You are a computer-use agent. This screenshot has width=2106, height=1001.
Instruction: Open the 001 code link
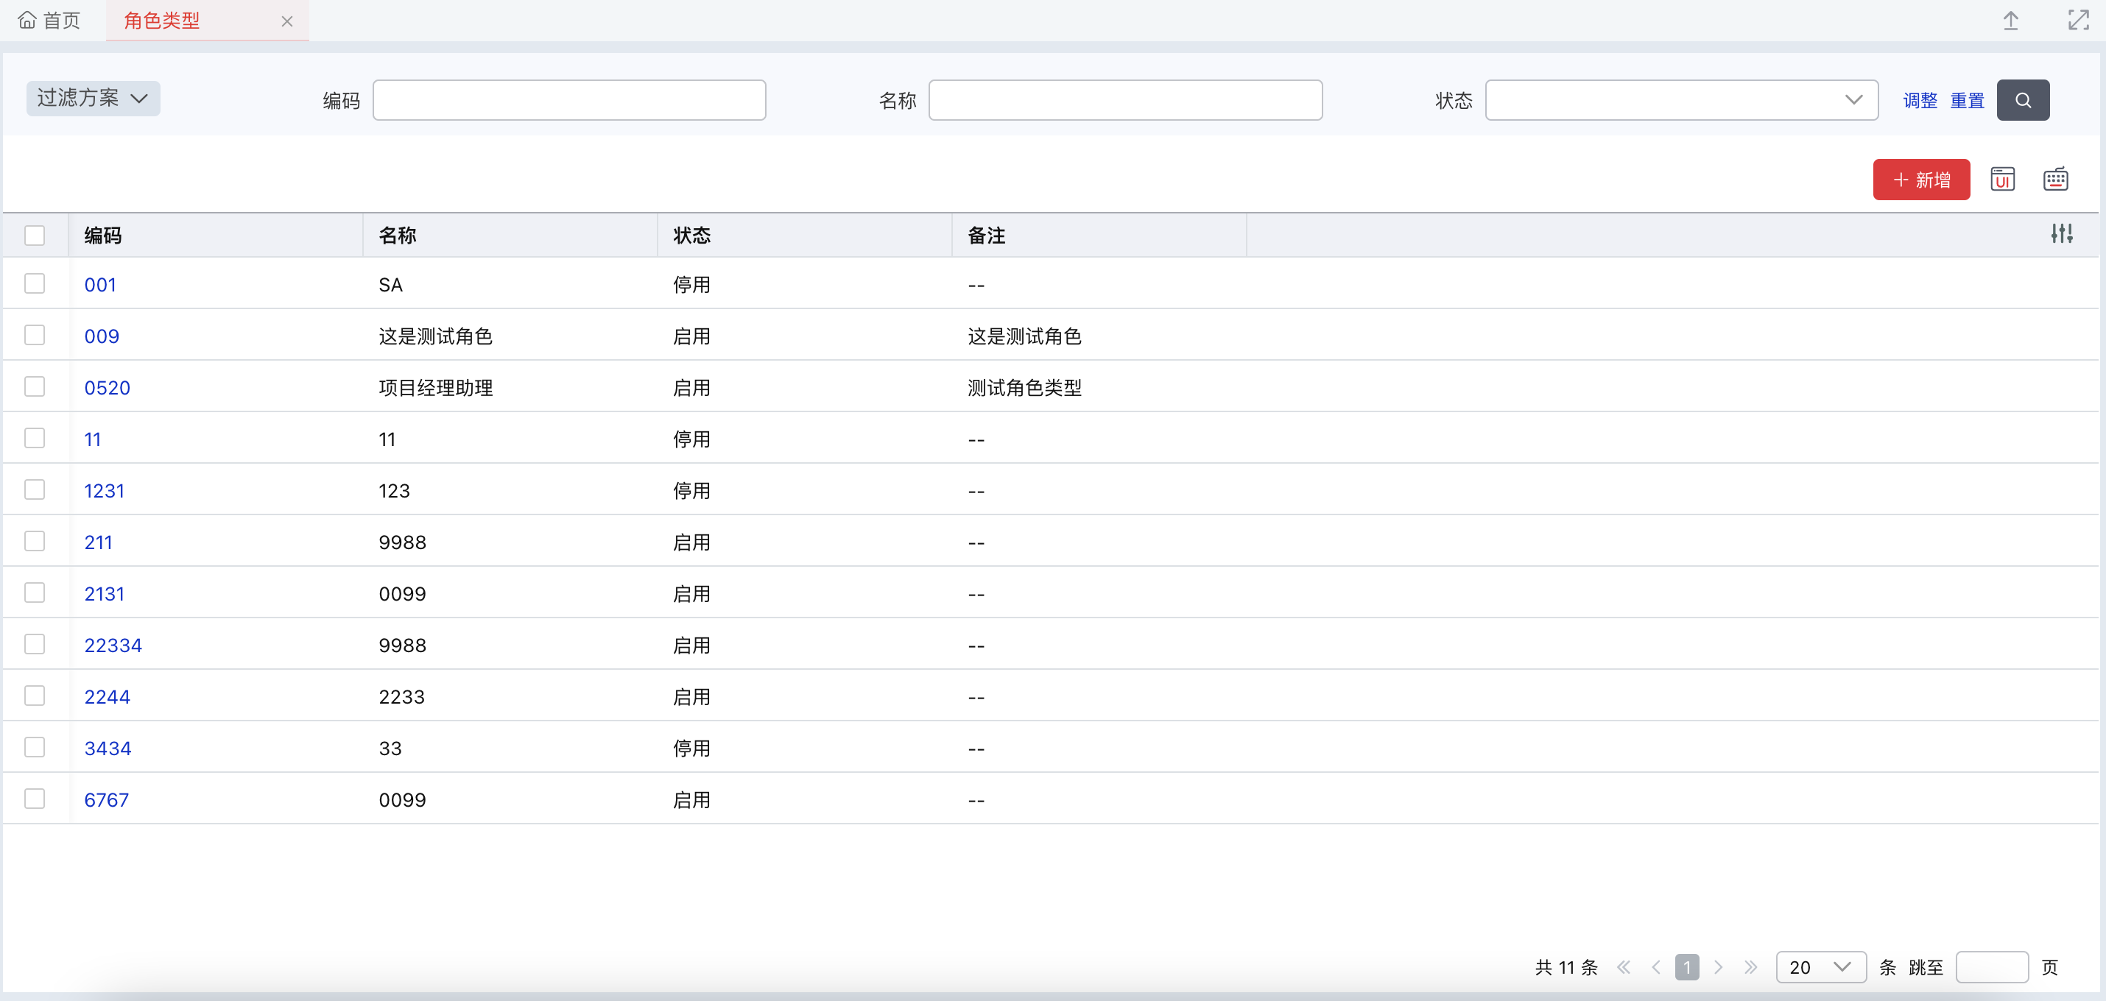[99, 285]
